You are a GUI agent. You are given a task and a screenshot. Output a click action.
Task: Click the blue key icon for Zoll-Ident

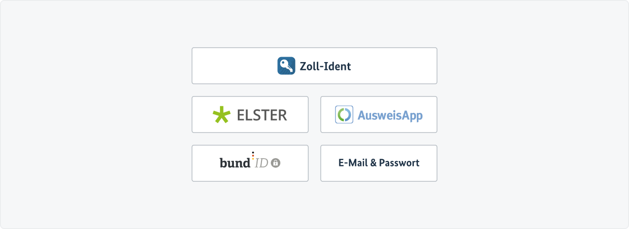coord(286,65)
